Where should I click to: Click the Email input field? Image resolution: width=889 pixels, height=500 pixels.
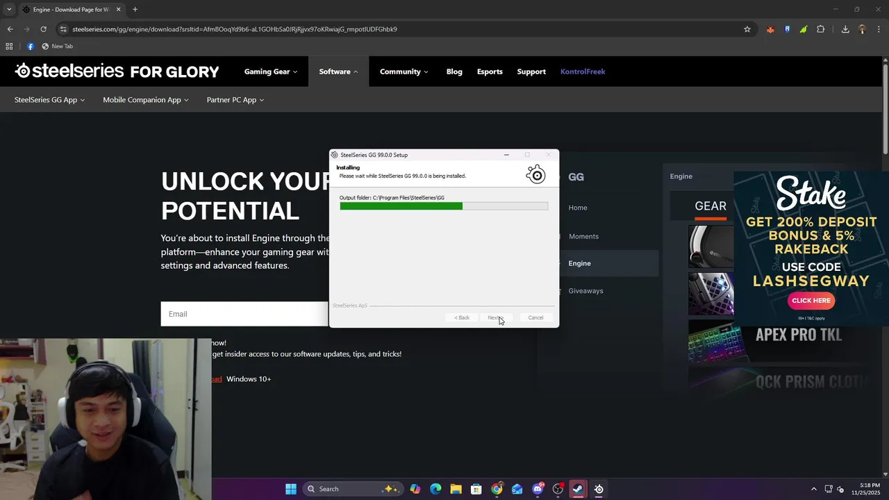coord(245,314)
